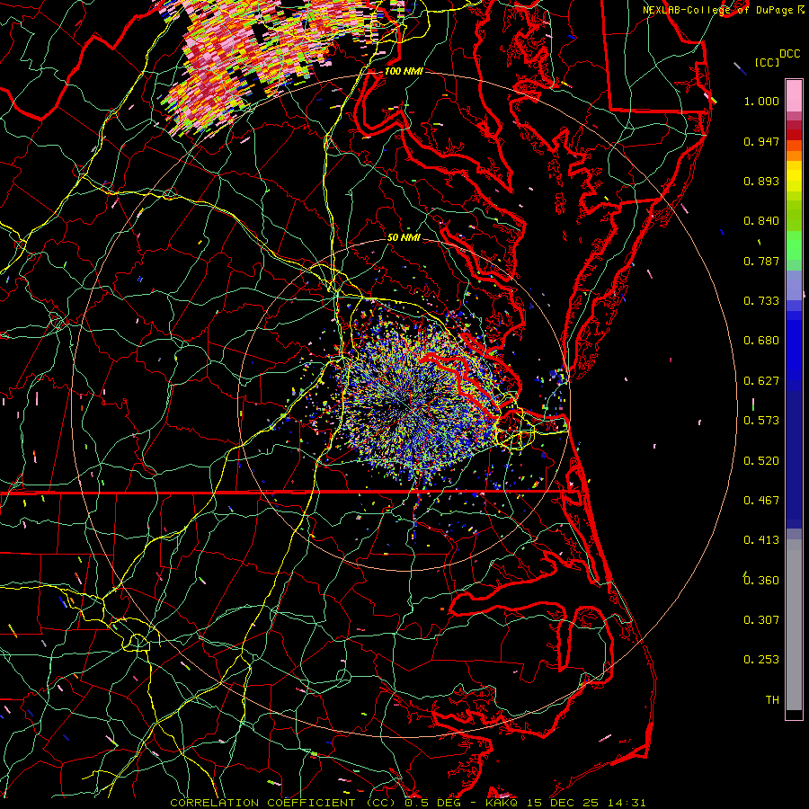Click the 0.5 DEG elevation text
This screenshot has width=809, height=809.
click(431, 803)
